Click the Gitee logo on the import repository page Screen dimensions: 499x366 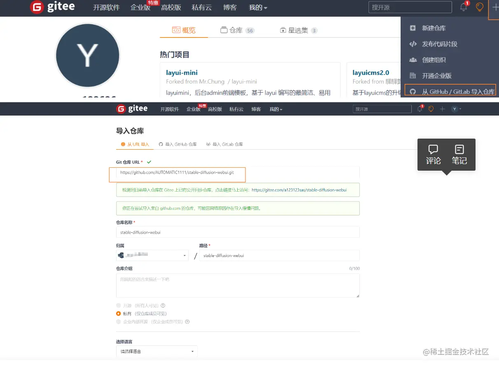point(132,109)
